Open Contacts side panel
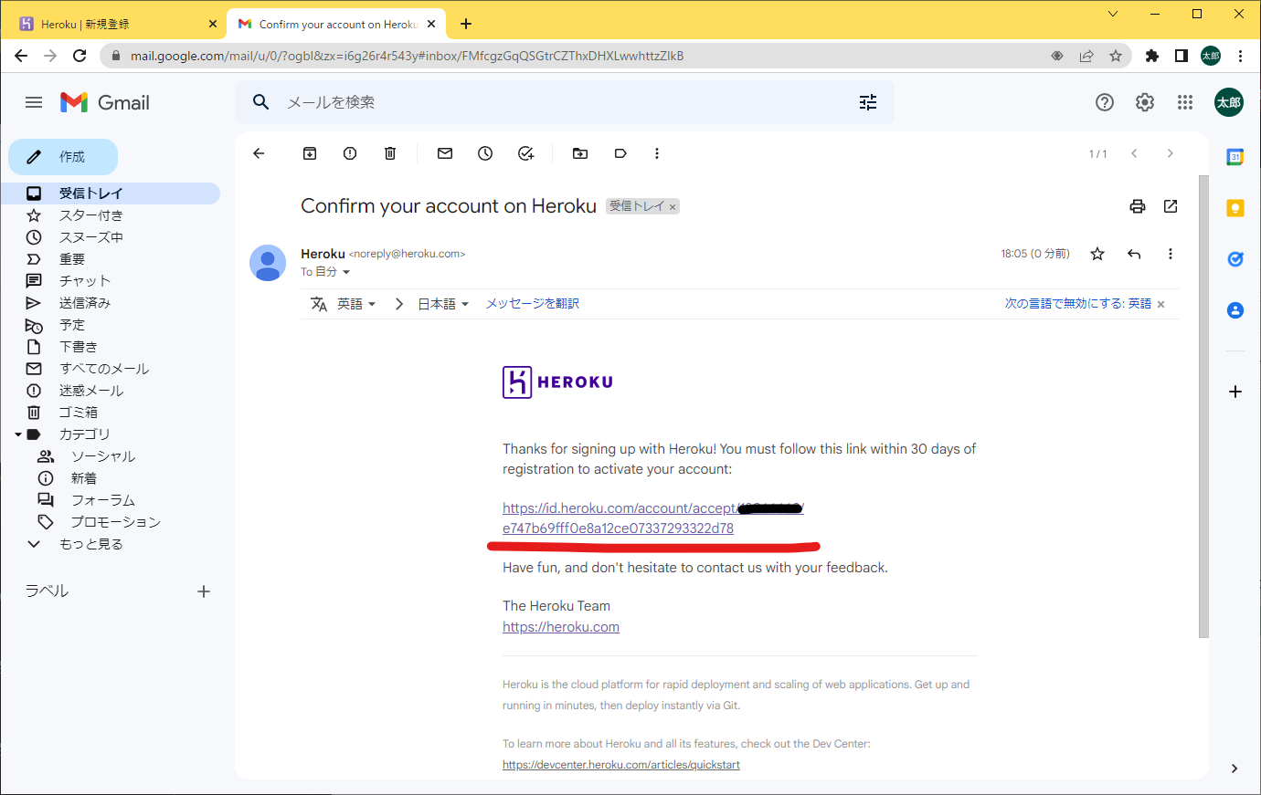Image resolution: width=1261 pixels, height=795 pixels. (x=1235, y=310)
